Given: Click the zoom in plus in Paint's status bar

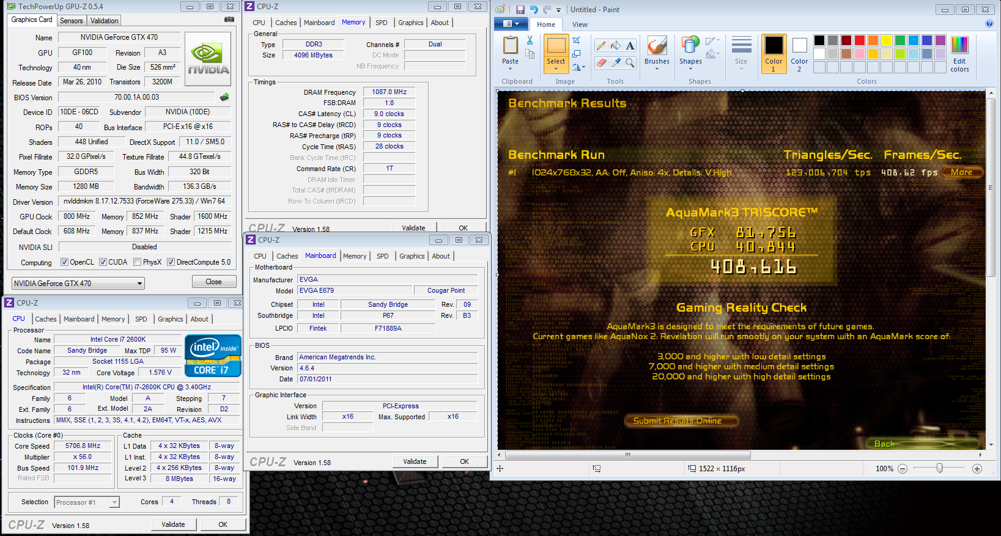Looking at the screenshot, I should 977,469.
